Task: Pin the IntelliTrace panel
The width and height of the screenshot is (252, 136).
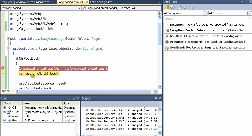Action: point(246,2)
